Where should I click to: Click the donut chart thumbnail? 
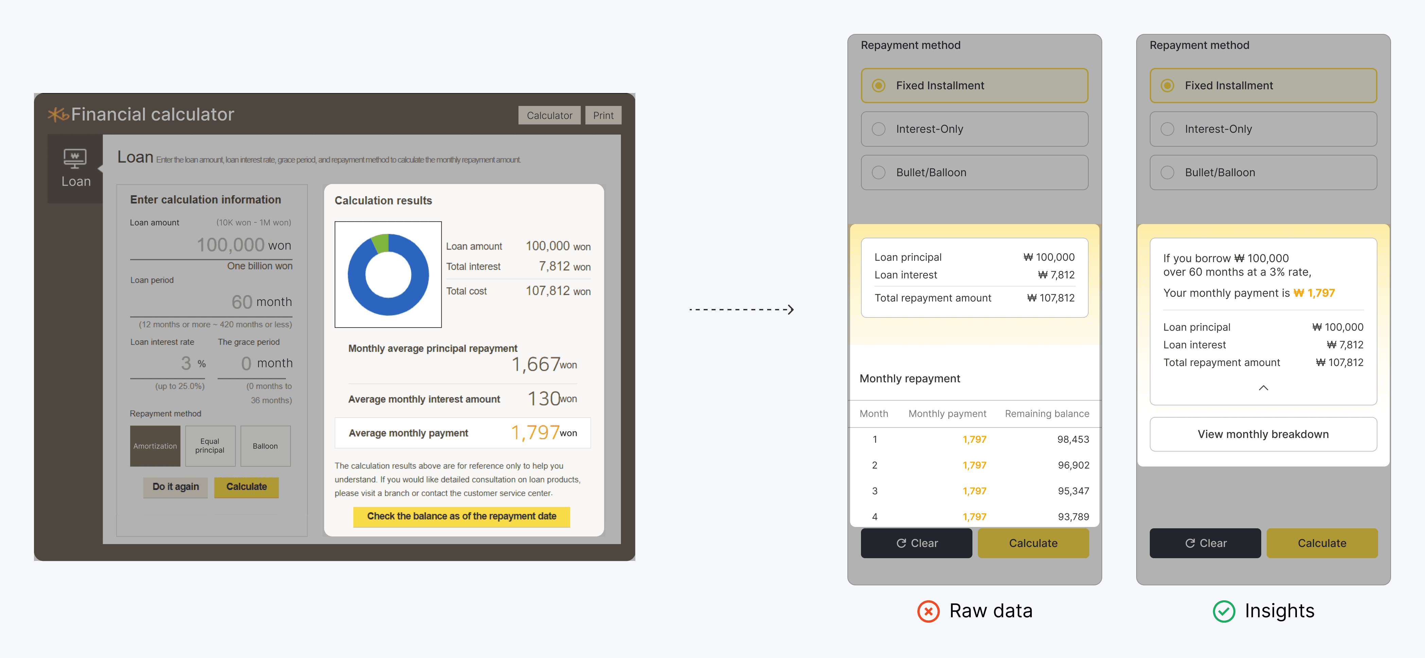coord(388,274)
